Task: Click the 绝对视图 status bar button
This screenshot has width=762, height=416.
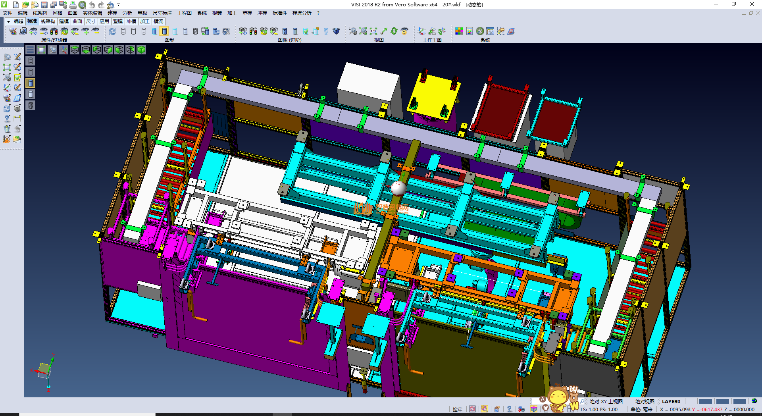Action: tap(645, 401)
